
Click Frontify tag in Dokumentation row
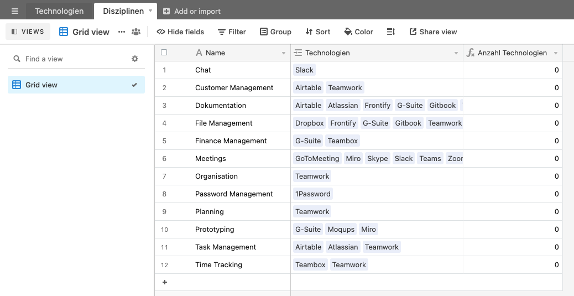378,105
